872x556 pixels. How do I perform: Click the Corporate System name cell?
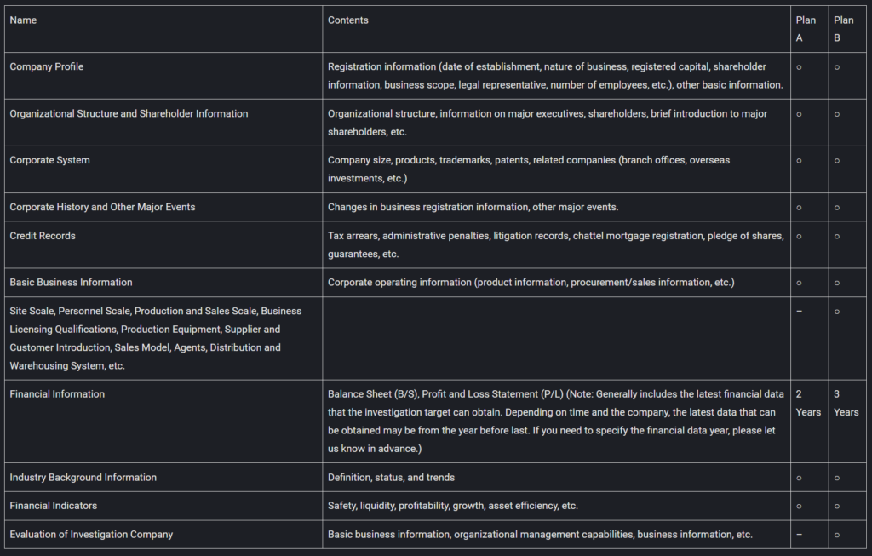click(x=49, y=160)
